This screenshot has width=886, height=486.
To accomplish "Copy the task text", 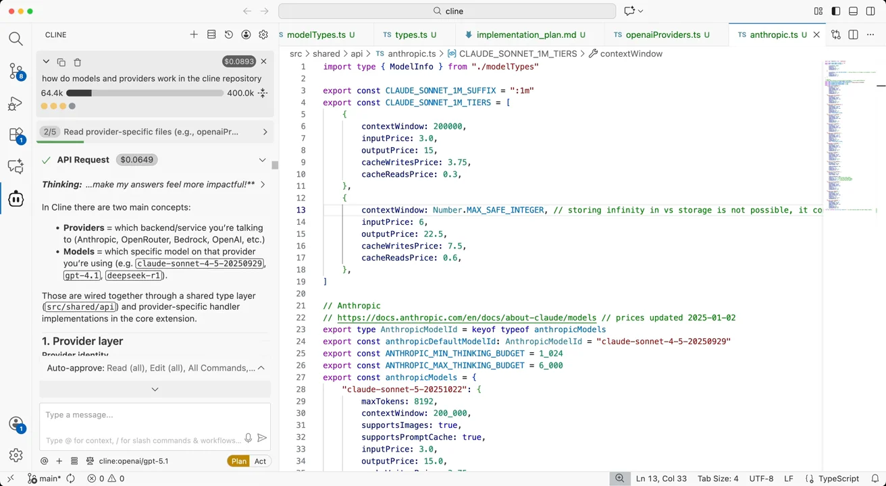I will click(x=61, y=62).
